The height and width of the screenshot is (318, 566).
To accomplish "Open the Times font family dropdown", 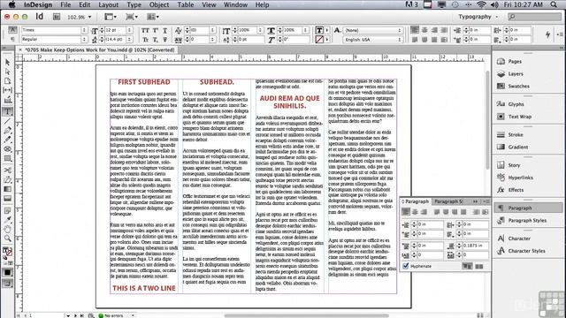I will 84,30.
